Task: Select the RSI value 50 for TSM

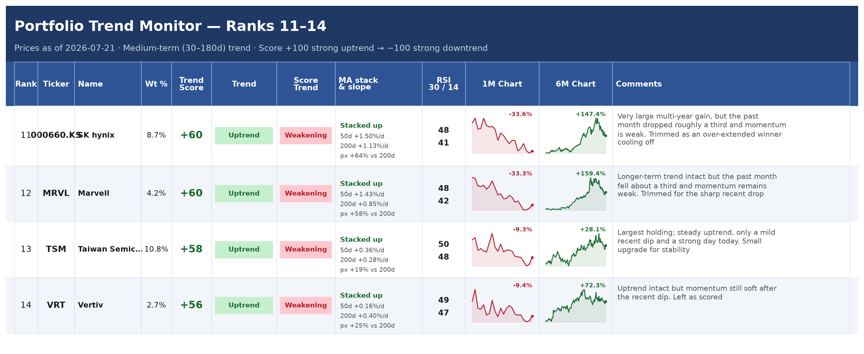Action: coord(444,244)
